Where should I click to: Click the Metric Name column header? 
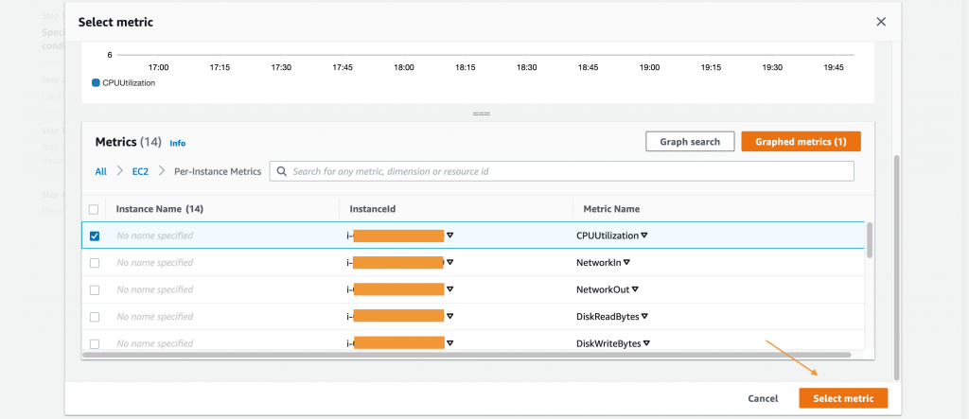pyautogui.click(x=611, y=209)
